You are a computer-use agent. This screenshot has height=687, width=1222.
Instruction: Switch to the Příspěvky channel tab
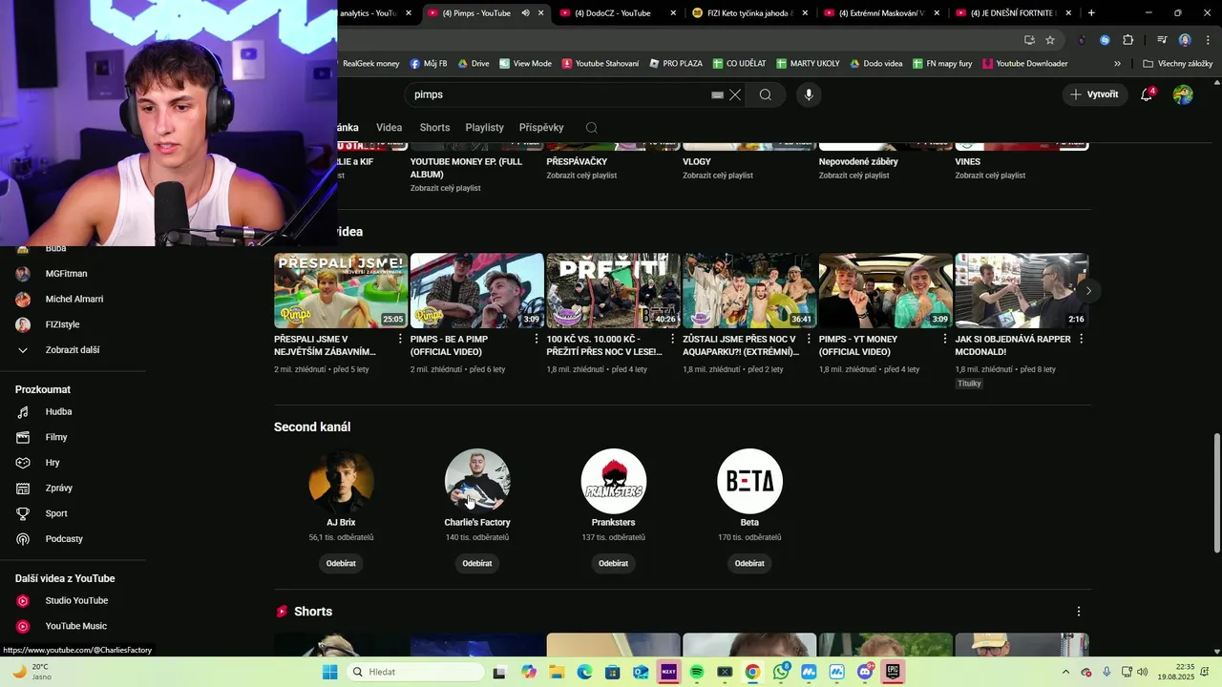click(541, 127)
